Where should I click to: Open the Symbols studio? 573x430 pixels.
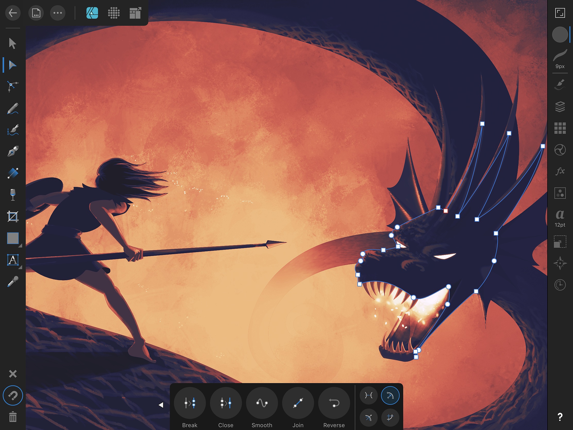click(x=560, y=193)
